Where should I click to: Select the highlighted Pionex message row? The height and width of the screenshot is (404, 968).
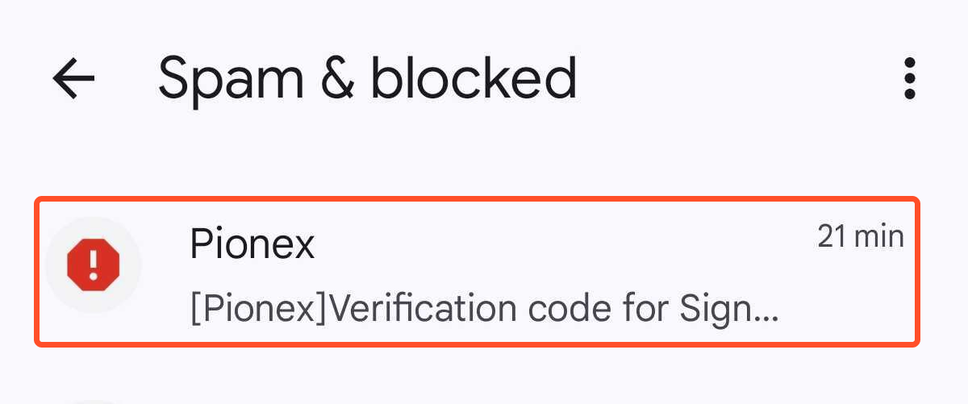point(477,272)
